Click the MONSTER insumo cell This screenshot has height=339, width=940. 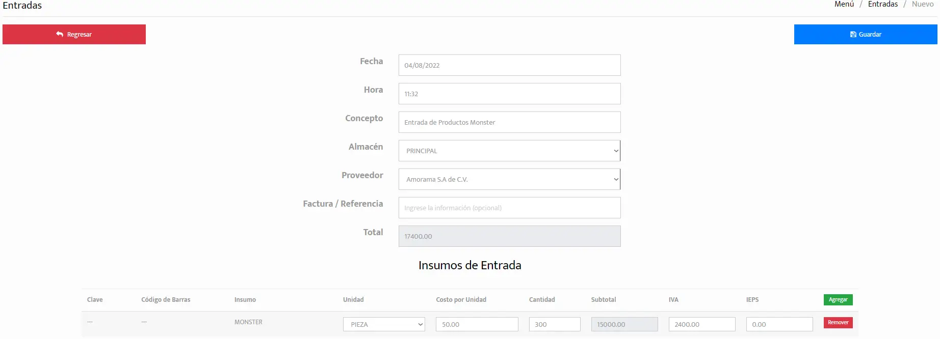point(248,322)
